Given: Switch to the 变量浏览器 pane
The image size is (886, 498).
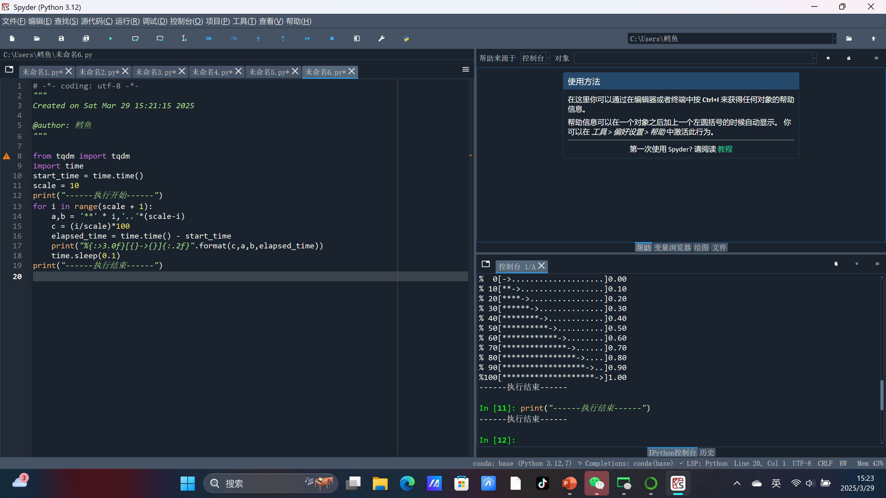Looking at the screenshot, I should pyautogui.click(x=672, y=247).
